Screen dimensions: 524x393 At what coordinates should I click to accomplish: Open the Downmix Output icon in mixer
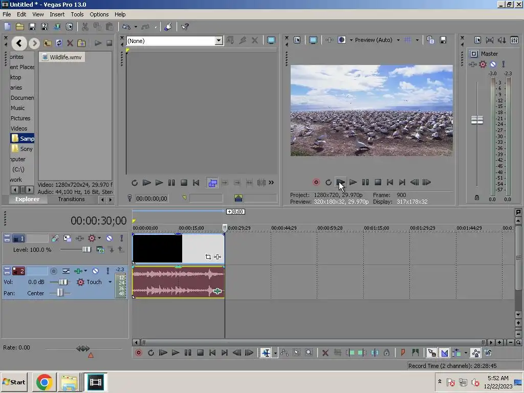[x=490, y=40]
